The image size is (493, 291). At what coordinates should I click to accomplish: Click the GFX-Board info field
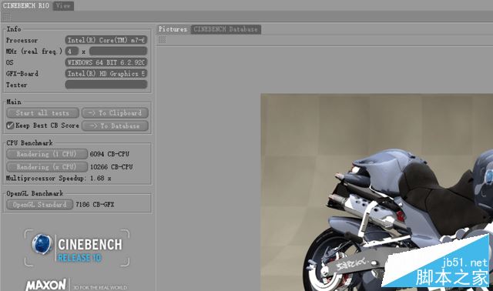pyautogui.click(x=106, y=74)
